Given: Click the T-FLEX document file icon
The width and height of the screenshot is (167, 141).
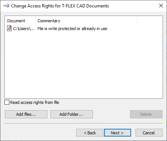Looking at the screenshot, I should click(9, 28).
